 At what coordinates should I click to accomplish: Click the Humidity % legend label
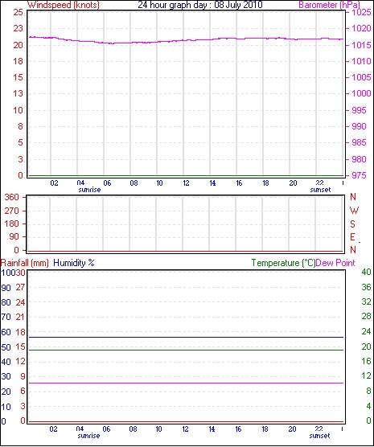click(74, 263)
